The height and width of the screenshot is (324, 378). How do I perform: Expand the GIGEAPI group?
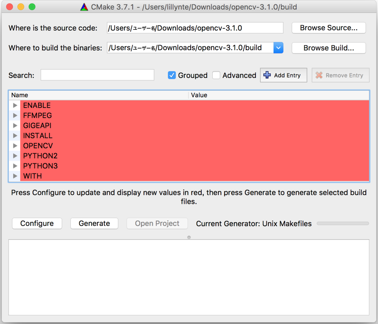point(15,126)
